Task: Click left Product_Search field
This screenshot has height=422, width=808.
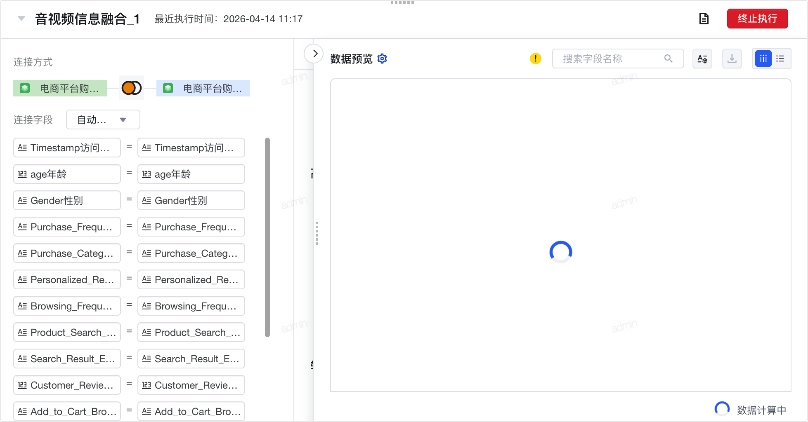Action: (x=67, y=332)
